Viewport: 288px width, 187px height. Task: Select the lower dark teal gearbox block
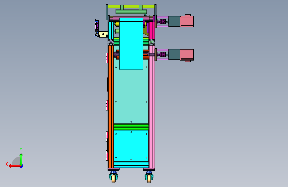click(x=174, y=55)
